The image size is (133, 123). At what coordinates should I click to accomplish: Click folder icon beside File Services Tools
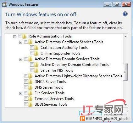[30, 93]
